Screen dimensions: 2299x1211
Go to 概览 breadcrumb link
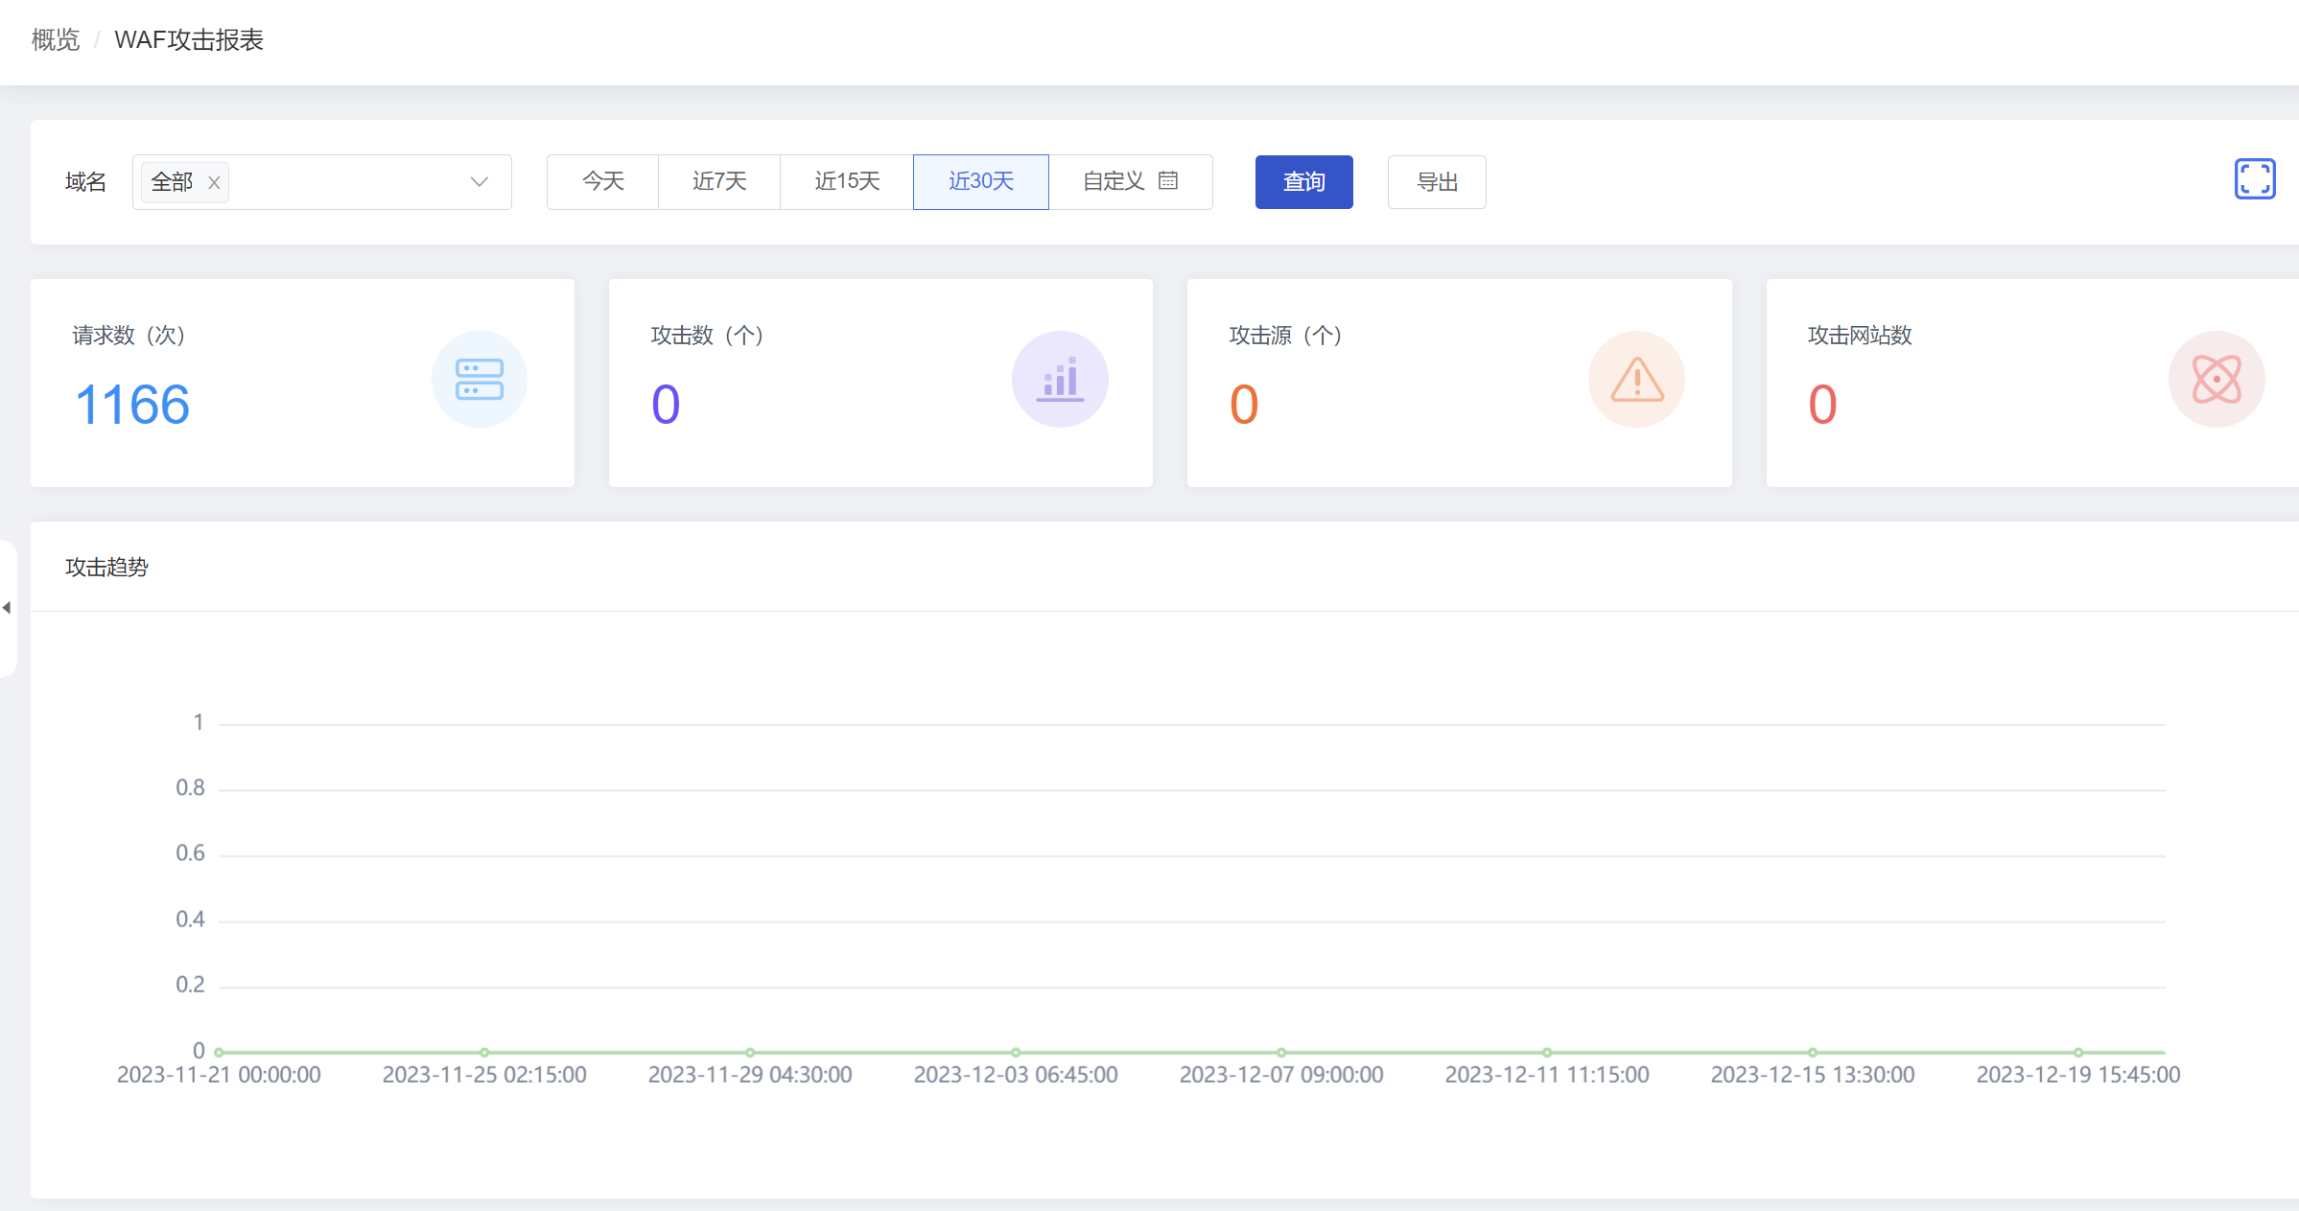[x=55, y=40]
